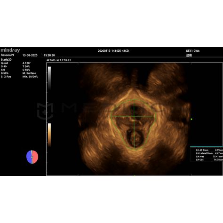The image size is (223, 223).
Task: Click the B 50% brightness parameter
Action: 5,73
